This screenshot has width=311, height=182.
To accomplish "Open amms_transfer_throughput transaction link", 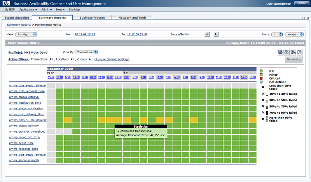I will (27, 132).
